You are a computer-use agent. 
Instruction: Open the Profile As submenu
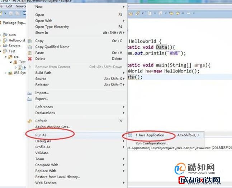[x=77, y=147]
